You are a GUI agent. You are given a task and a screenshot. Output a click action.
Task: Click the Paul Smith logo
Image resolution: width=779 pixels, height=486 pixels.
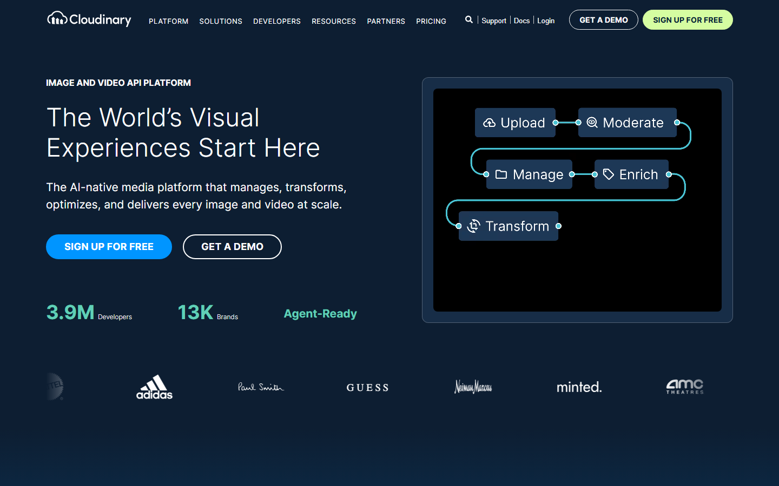[x=261, y=387]
